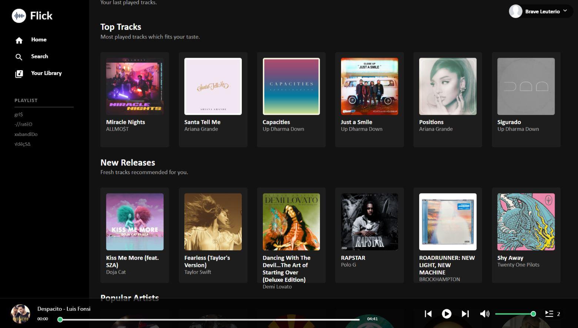Click the Flick waveform logo icon
Image resolution: width=578 pixels, height=328 pixels.
pyautogui.click(x=19, y=16)
